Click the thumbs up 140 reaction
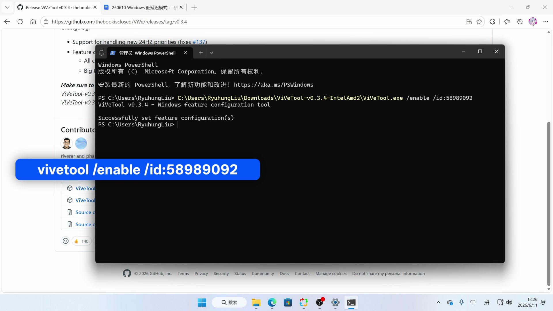Image resolution: width=553 pixels, height=311 pixels. (x=82, y=241)
